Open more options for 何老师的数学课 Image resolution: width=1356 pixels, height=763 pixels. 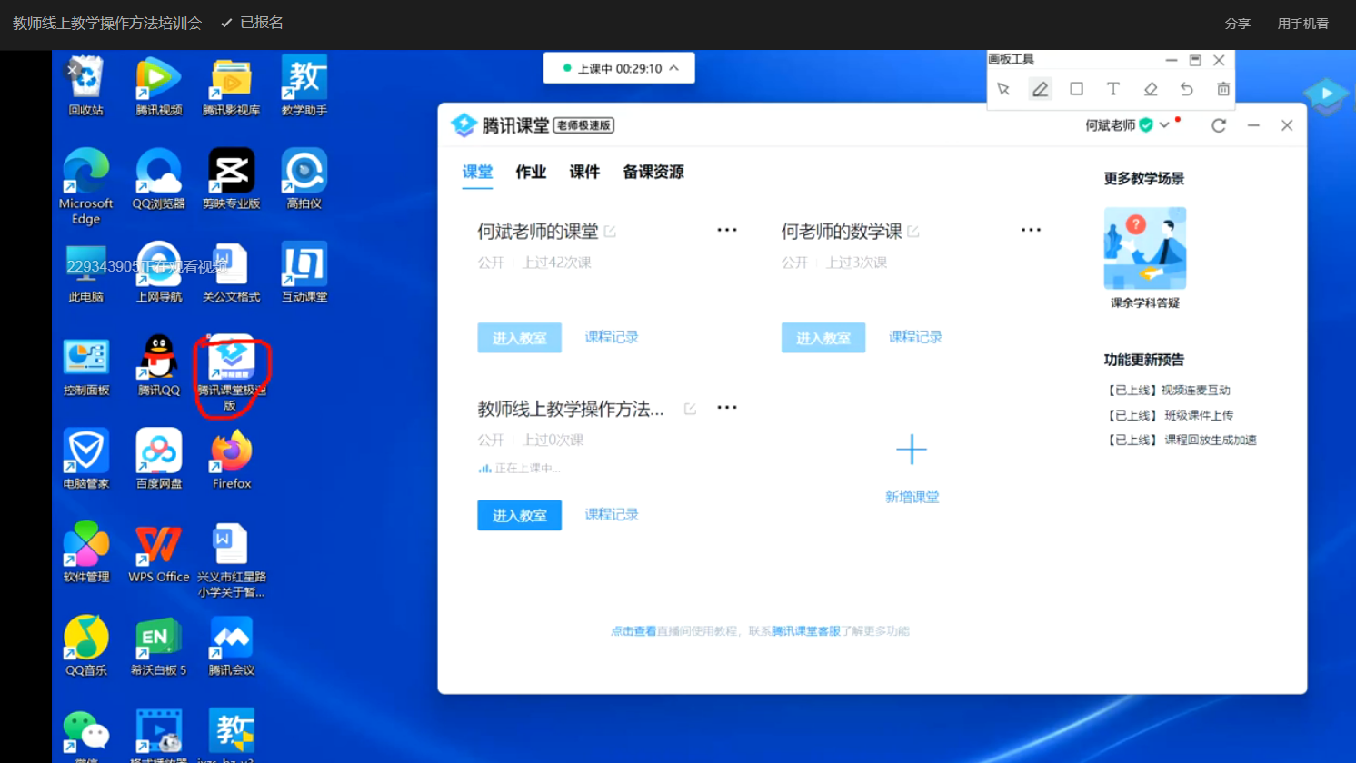coord(1031,230)
